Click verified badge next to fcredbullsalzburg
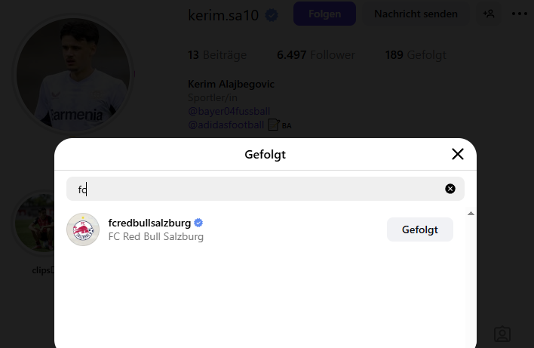Viewport: 534px width, 348px height. click(x=198, y=223)
